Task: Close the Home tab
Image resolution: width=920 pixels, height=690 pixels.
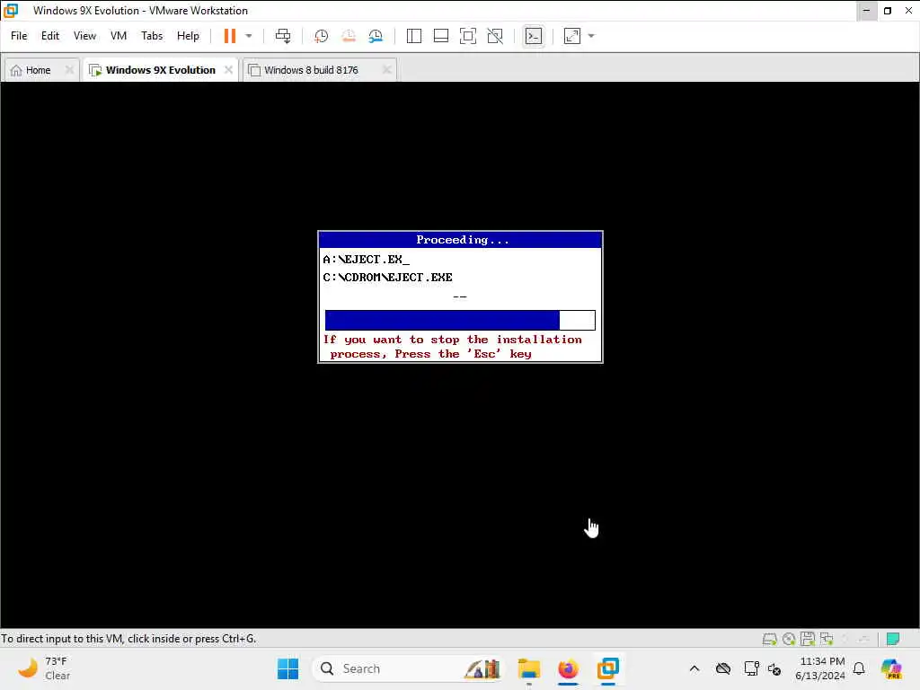Action: pos(69,70)
